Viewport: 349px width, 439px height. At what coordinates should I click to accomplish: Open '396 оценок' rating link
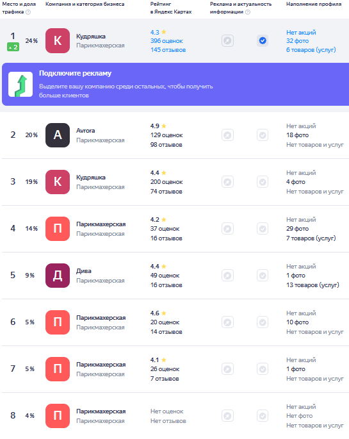click(x=166, y=41)
